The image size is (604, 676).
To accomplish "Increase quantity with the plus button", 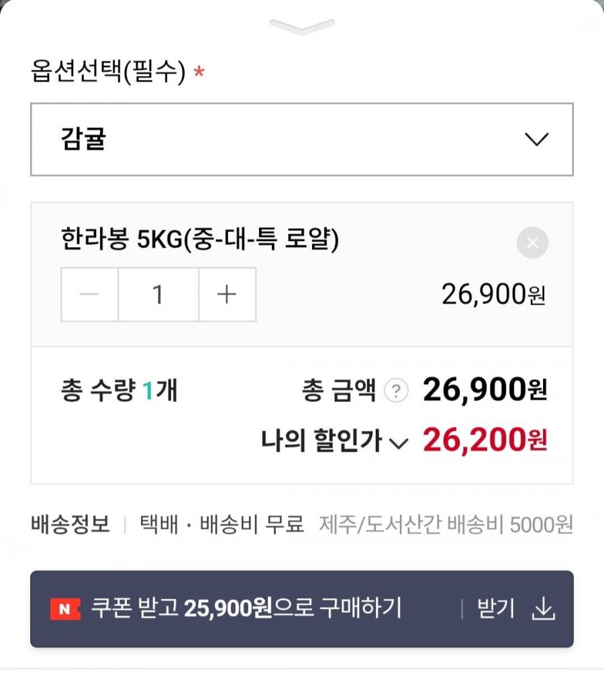I will click(x=227, y=295).
